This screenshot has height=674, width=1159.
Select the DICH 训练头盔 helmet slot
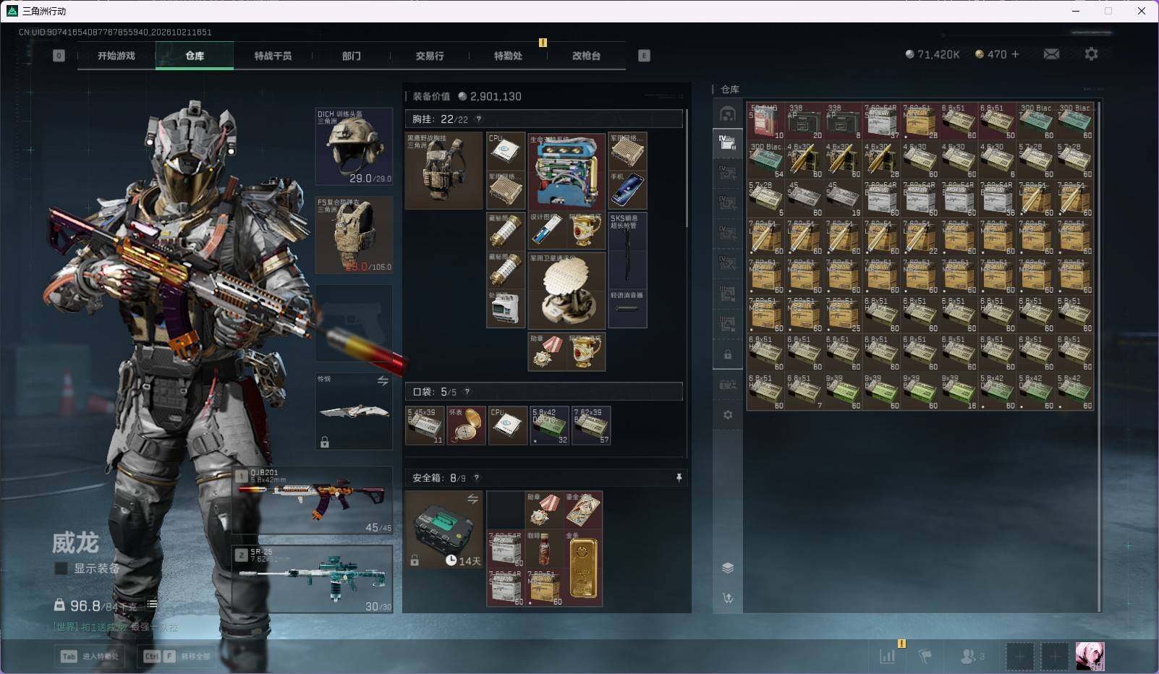[x=355, y=147]
